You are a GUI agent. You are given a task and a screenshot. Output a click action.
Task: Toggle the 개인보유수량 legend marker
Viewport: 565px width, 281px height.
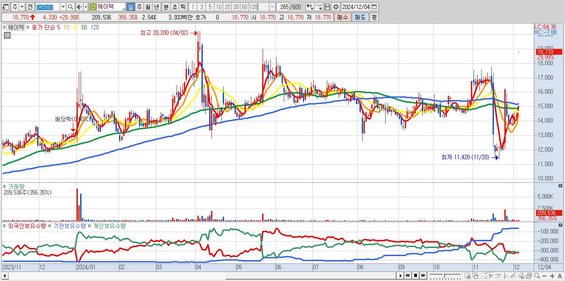[90, 225]
